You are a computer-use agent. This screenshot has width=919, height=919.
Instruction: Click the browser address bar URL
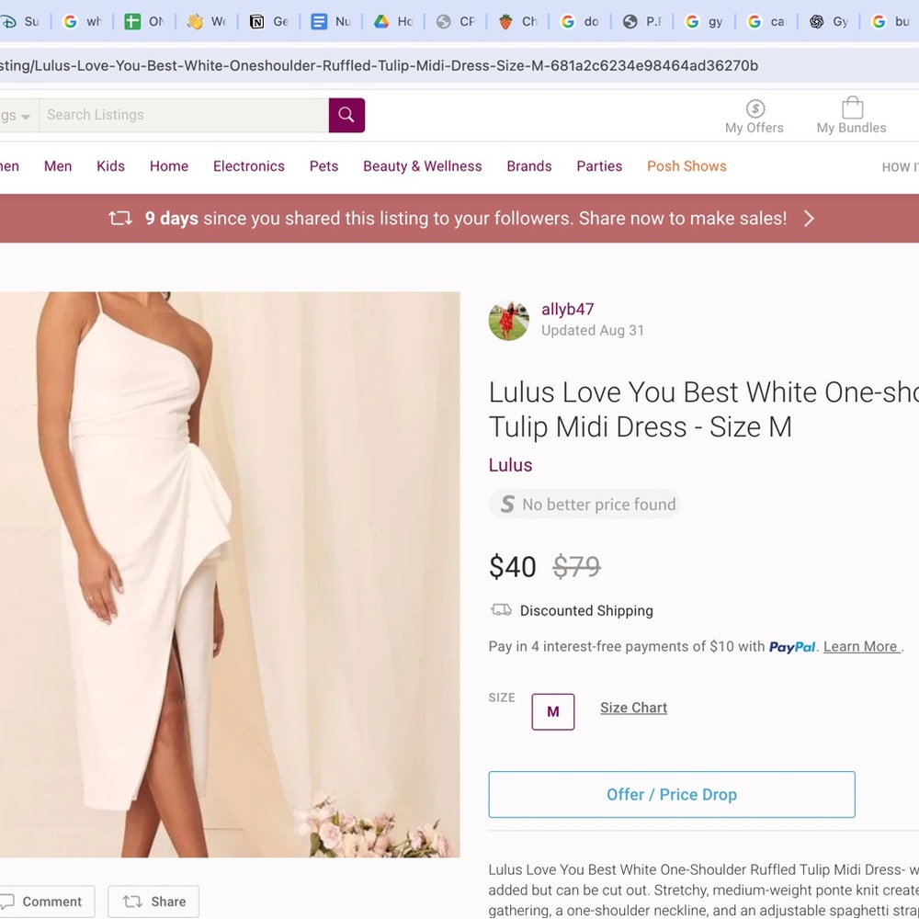[379, 65]
